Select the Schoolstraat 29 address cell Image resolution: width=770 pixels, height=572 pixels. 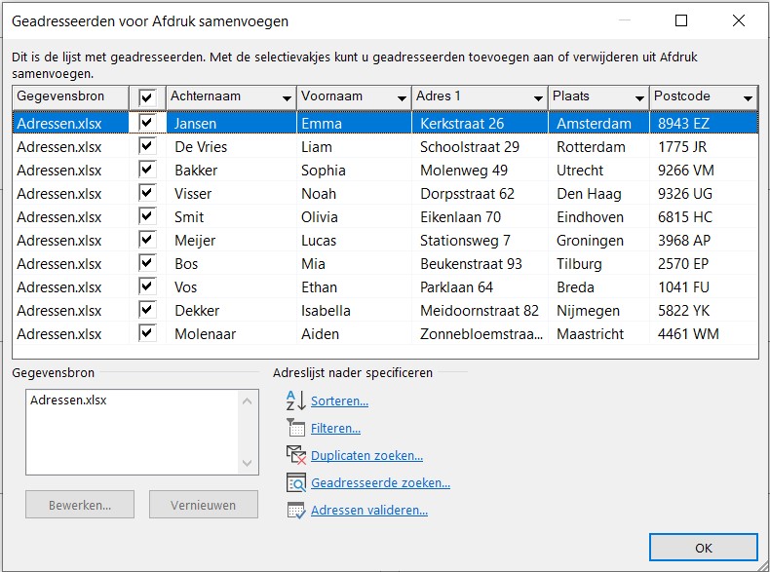(x=480, y=147)
